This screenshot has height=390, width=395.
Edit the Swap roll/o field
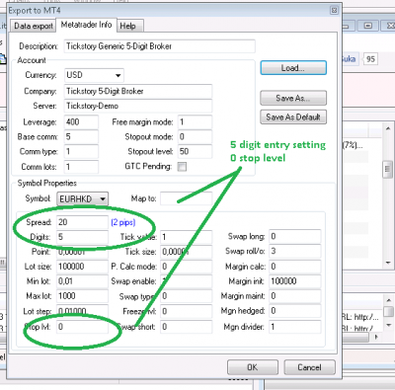pyautogui.click(x=295, y=252)
